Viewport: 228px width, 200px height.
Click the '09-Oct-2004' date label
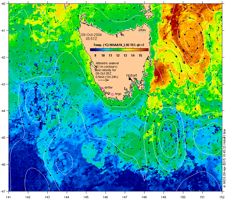point(91,35)
